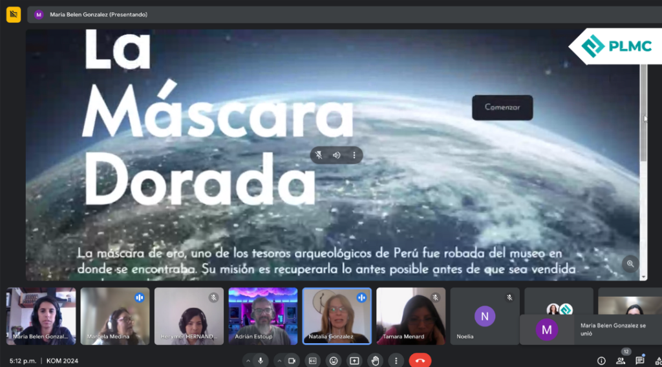Open meeting details info icon

601,361
